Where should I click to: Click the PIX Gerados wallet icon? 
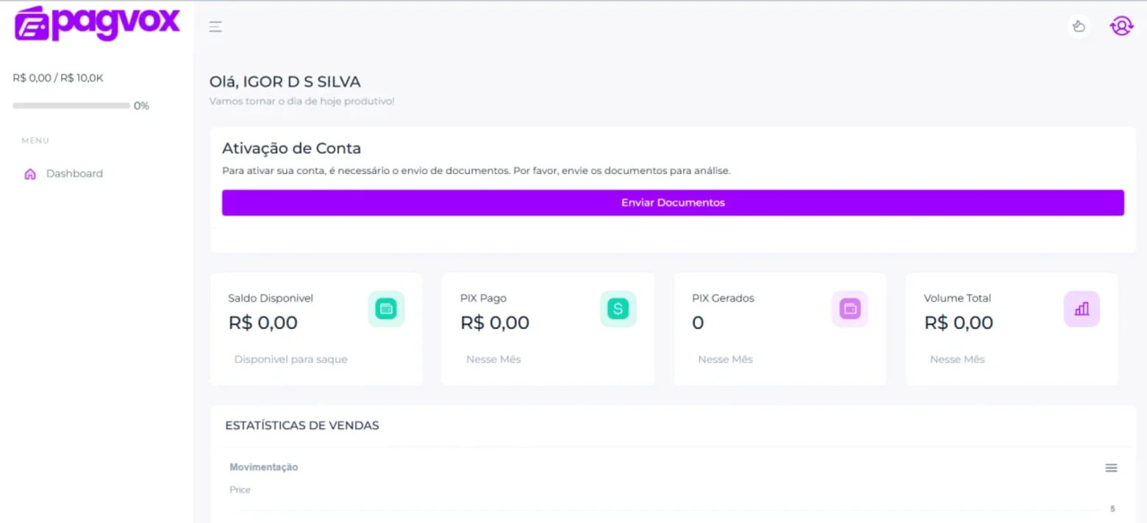pyautogui.click(x=850, y=309)
